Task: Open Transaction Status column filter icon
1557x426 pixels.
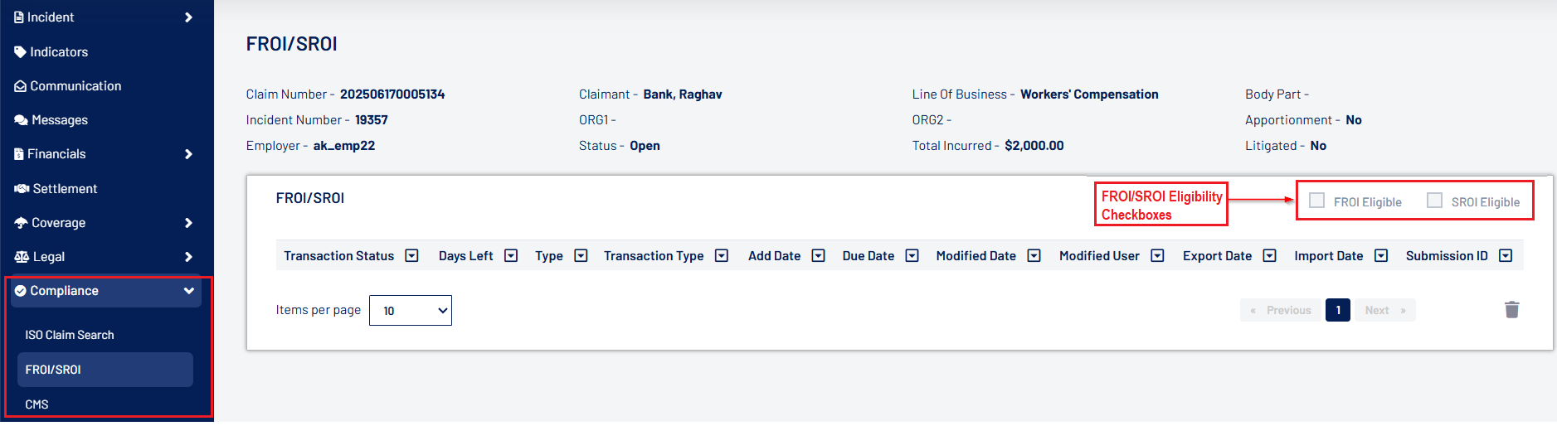Action: pyautogui.click(x=411, y=255)
